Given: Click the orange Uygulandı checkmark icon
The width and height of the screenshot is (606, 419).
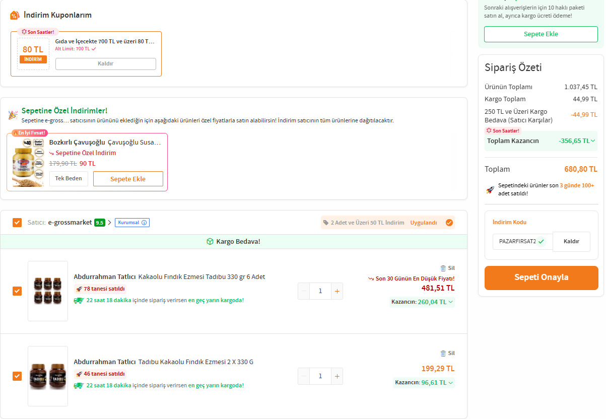Looking at the screenshot, I should [x=449, y=223].
